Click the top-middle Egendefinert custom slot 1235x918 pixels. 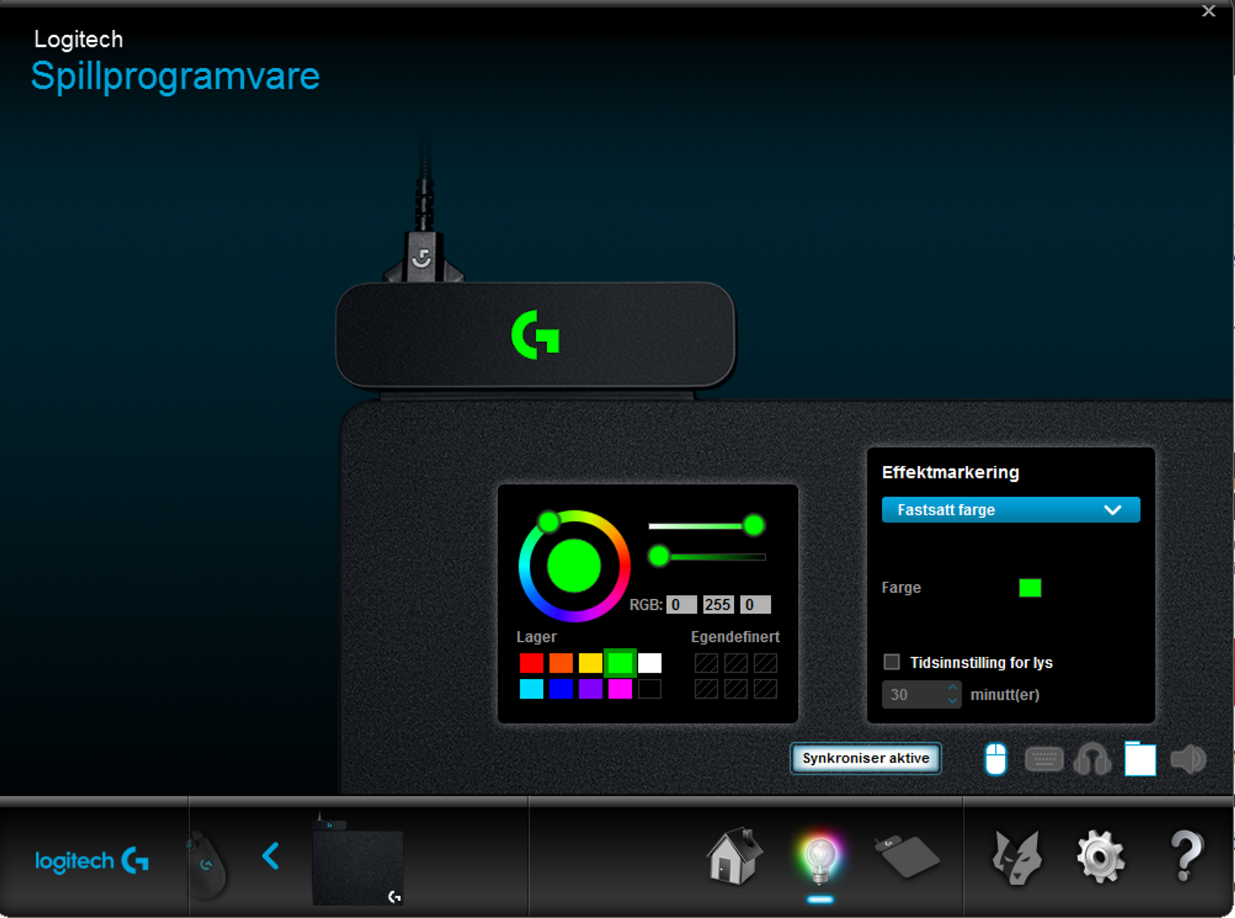[735, 663]
